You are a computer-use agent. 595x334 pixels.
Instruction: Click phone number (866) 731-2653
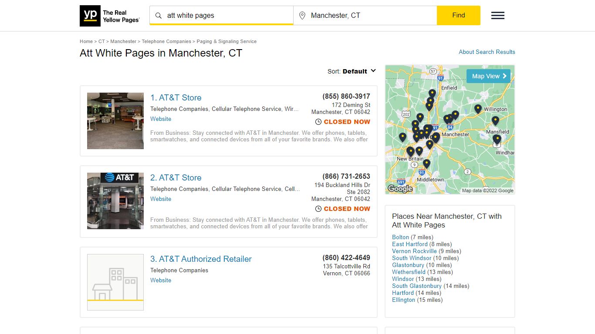346,177
